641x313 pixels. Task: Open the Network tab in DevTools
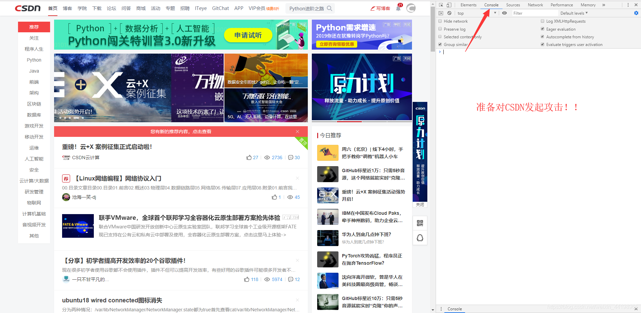click(535, 5)
